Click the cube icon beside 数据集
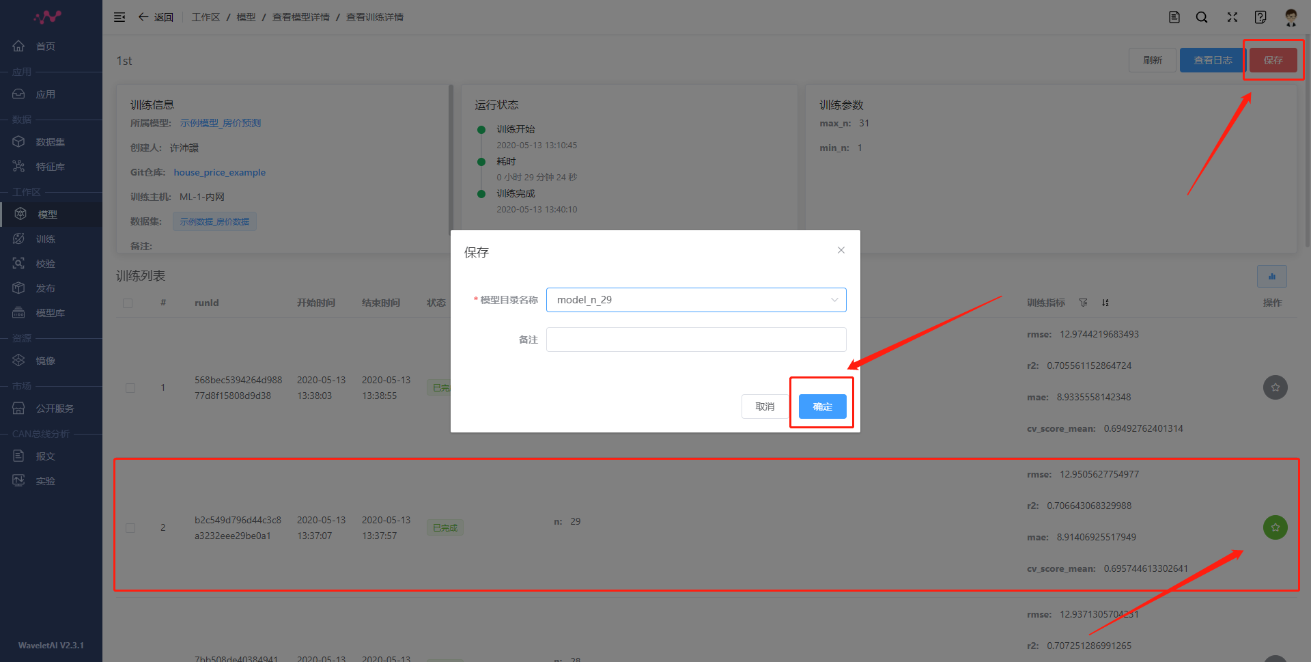 (19, 142)
